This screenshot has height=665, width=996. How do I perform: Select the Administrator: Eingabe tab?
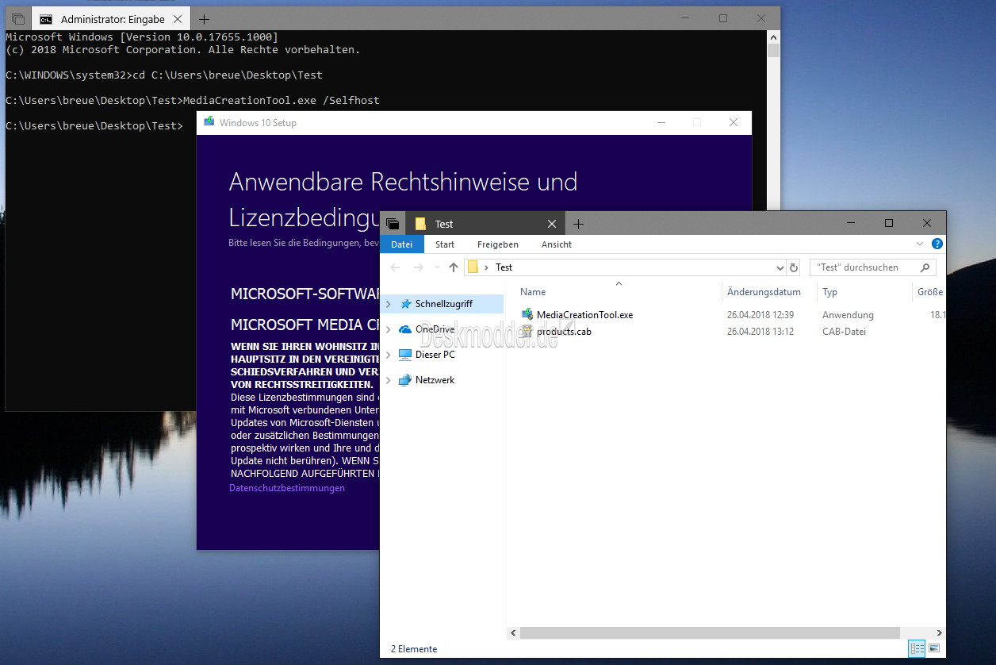pos(111,19)
